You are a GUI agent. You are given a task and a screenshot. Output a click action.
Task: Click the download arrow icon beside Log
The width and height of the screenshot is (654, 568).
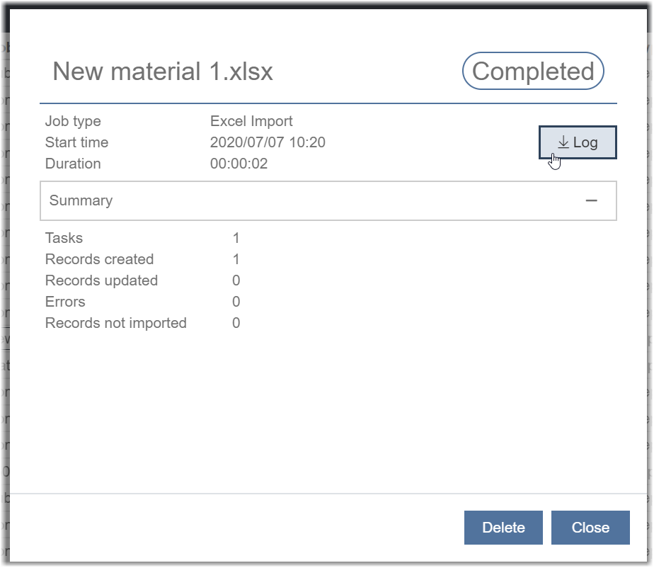[x=563, y=142]
